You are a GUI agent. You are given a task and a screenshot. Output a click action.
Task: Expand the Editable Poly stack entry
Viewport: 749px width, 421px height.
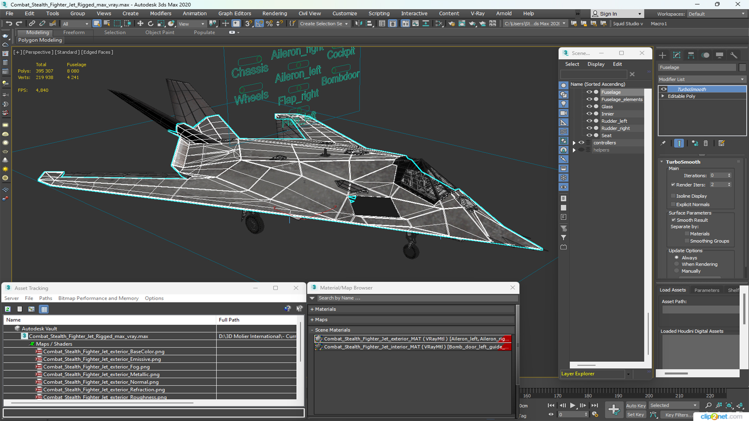tap(663, 96)
